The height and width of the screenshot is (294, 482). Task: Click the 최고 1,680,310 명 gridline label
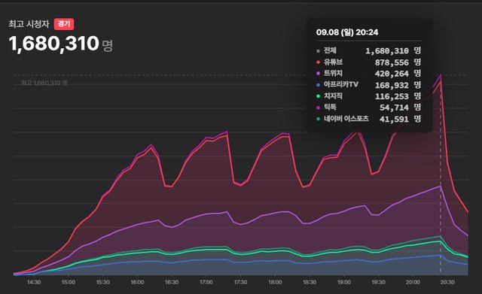pos(44,83)
